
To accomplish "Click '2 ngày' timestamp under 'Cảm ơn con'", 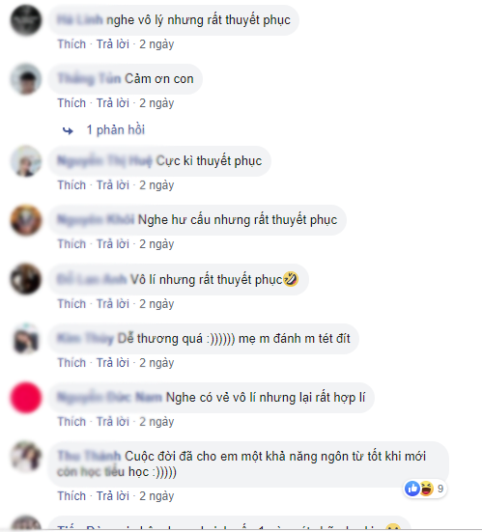I will click(x=156, y=103).
